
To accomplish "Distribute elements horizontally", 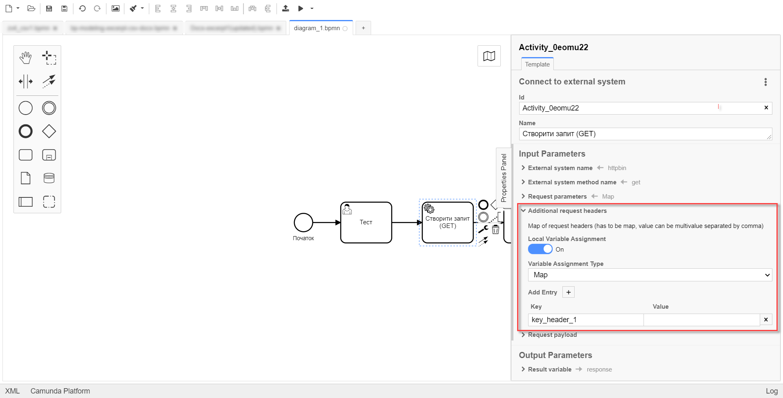I will click(x=252, y=8).
